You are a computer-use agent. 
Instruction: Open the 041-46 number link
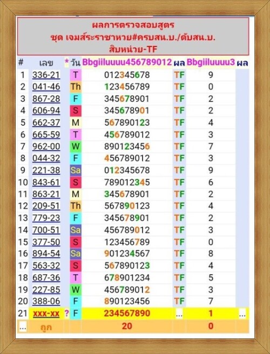click(46, 86)
